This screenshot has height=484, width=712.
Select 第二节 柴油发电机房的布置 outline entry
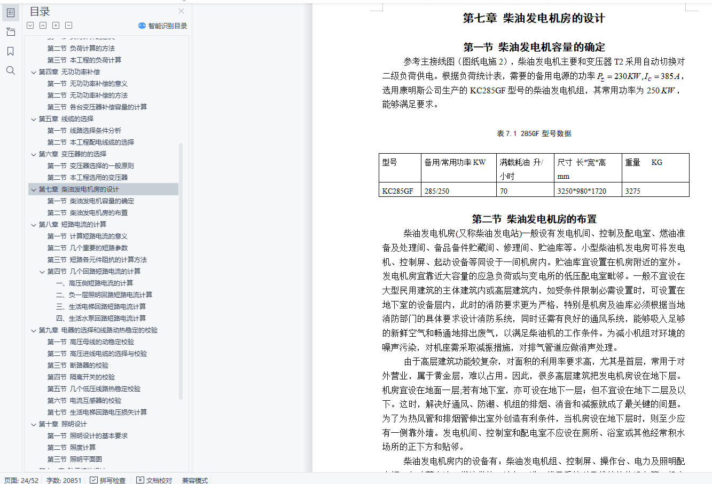pyautogui.click(x=88, y=213)
